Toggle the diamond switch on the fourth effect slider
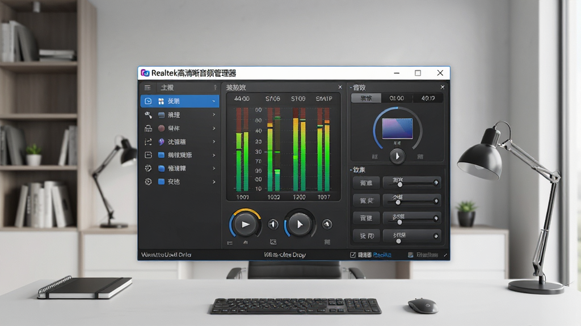 pyautogui.click(x=436, y=236)
